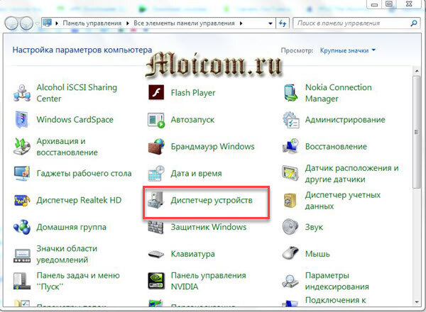
Task: Open Параметры индексирования icon
Action: (290, 282)
